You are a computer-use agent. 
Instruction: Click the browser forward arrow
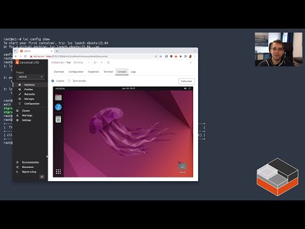coord(20,56)
